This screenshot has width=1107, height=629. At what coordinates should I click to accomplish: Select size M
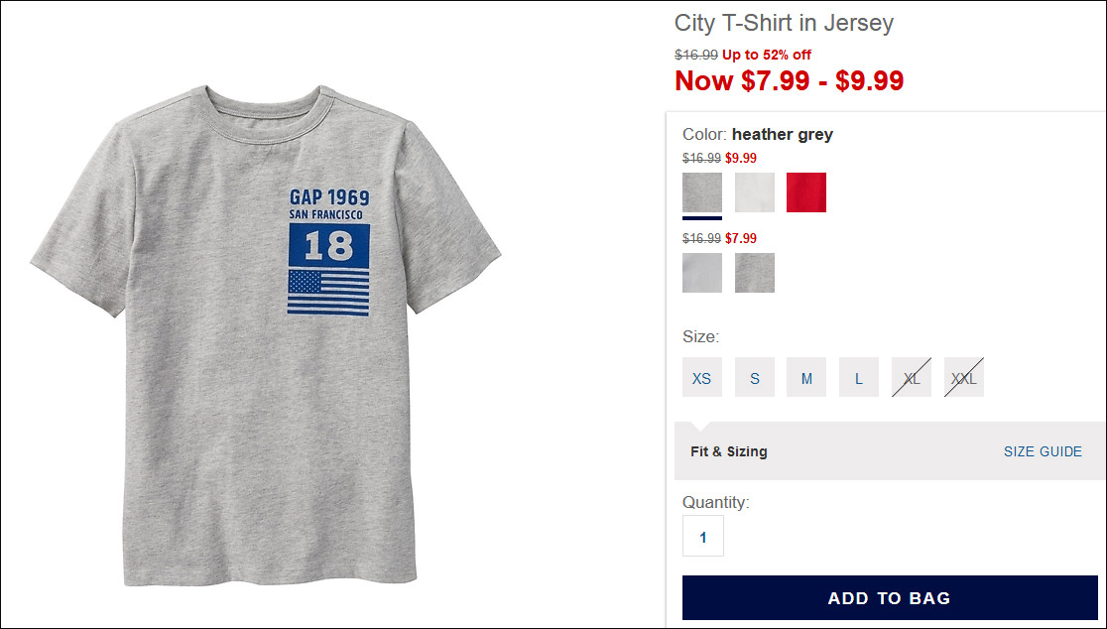[806, 377]
